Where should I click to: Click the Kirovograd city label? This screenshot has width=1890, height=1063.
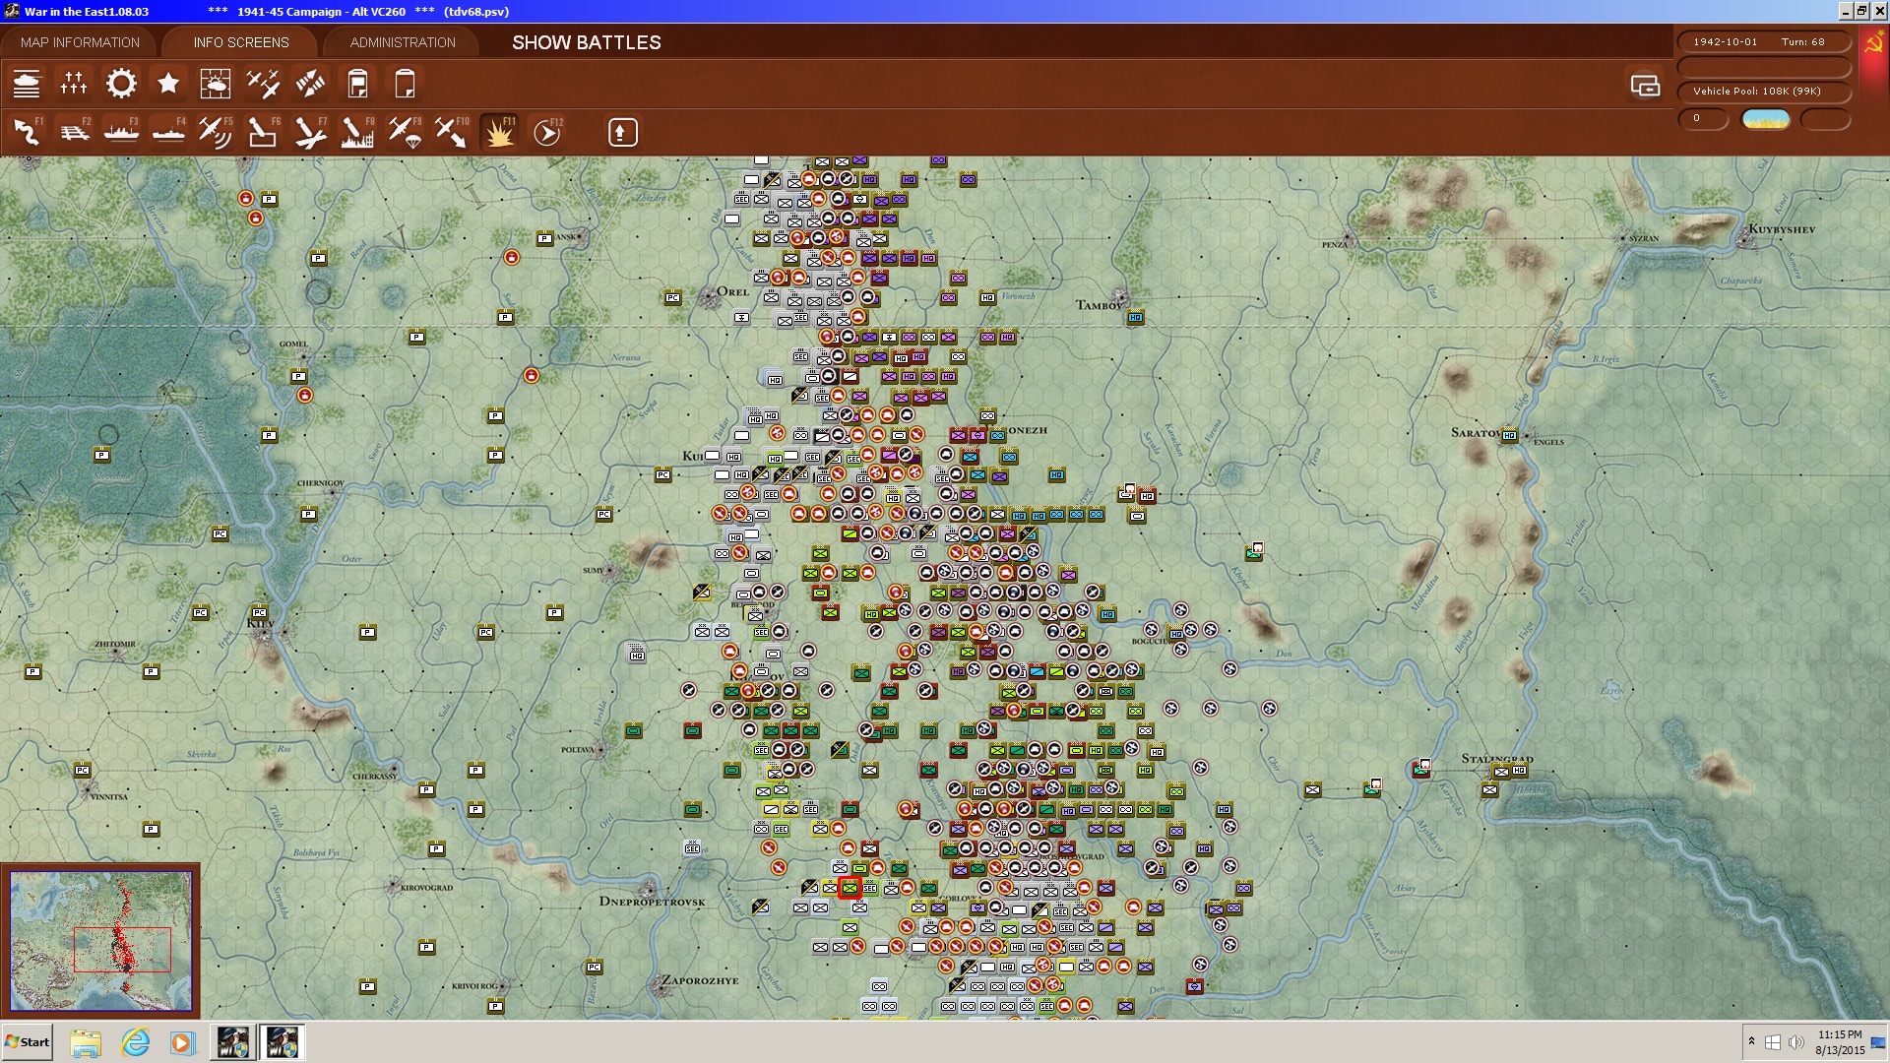427,888
